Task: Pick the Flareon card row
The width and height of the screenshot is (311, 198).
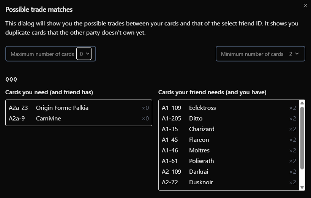Action: pyautogui.click(x=229, y=140)
